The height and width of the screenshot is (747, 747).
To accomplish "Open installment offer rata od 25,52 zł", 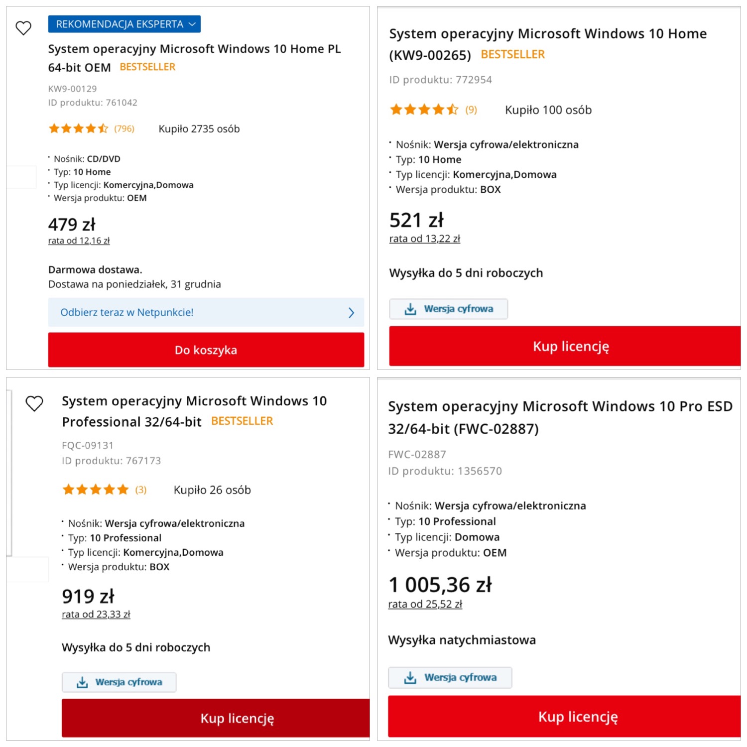I will (x=425, y=605).
